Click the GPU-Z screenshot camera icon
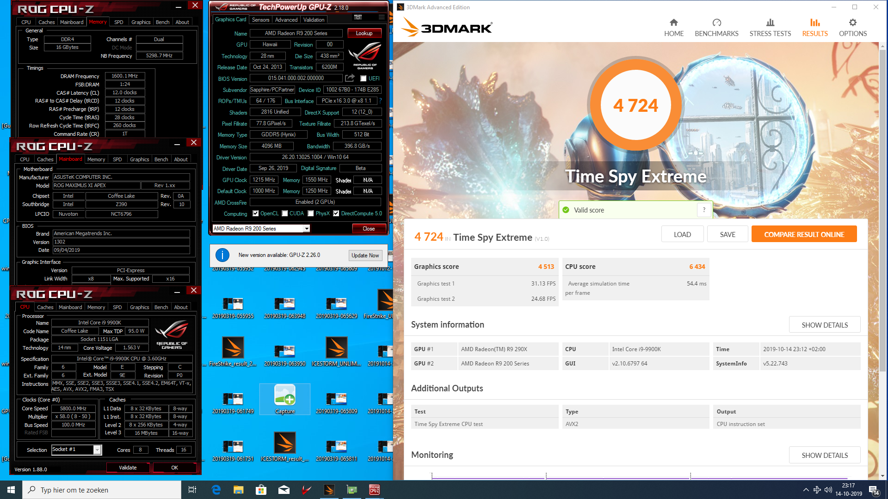The height and width of the screenshot is (499, 888). click(x=358, y=17)
